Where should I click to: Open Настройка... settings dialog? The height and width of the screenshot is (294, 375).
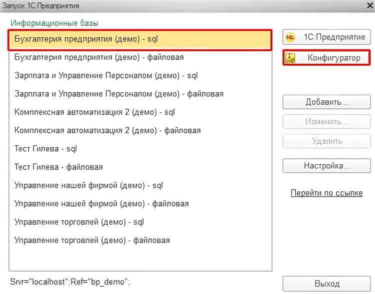point(327,165)
